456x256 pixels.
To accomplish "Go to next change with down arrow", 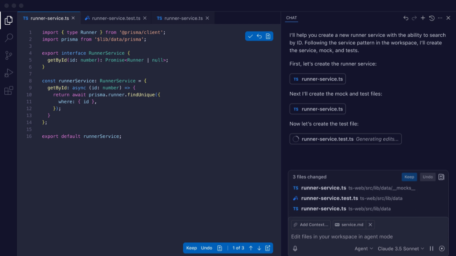I will (259, 248).
